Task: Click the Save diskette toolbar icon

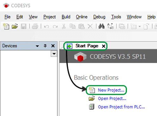Action: pos(24,26)
